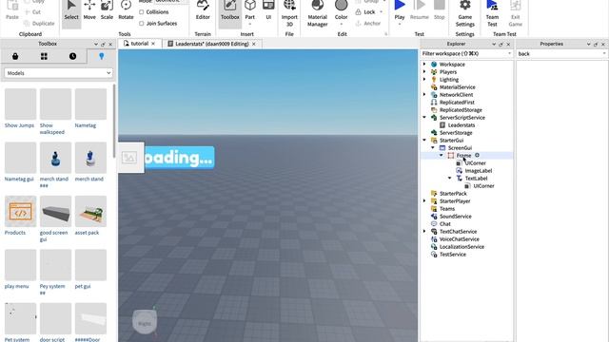Collapse the ScreenGui node

coord(433,148)
